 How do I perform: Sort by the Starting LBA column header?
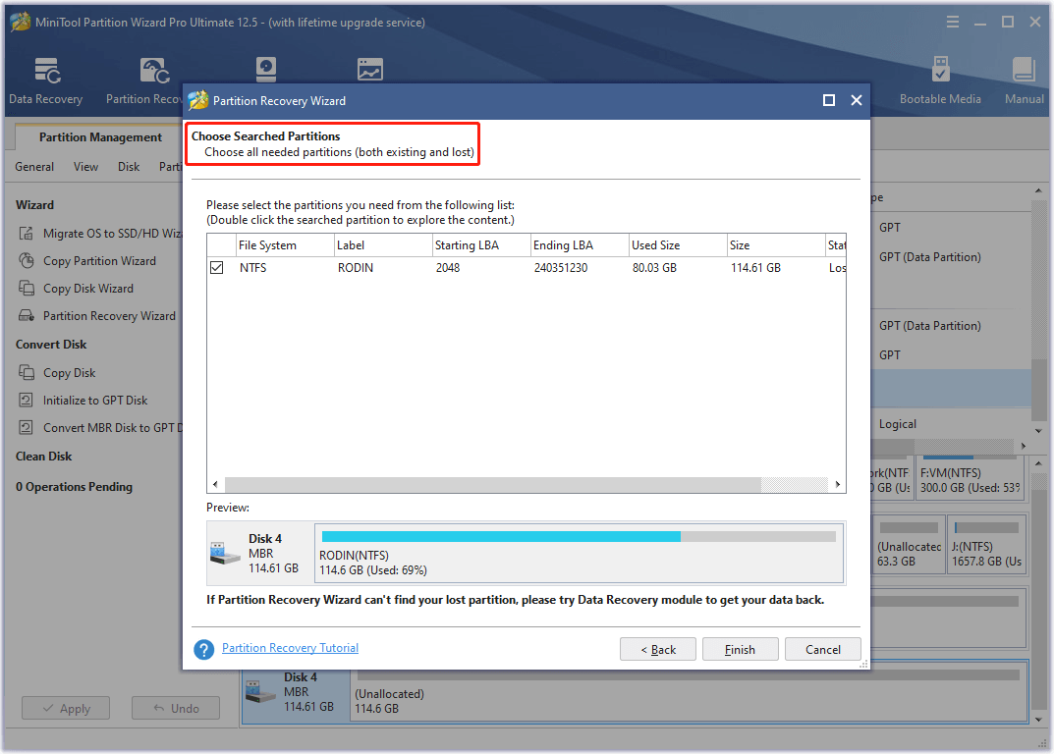tap(481, 245)
